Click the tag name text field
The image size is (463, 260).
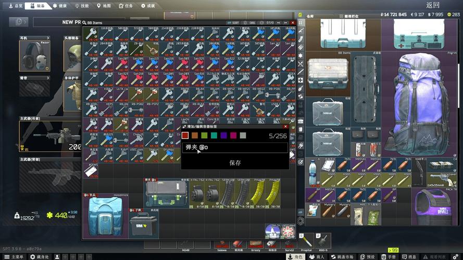(x=235, y=148)
